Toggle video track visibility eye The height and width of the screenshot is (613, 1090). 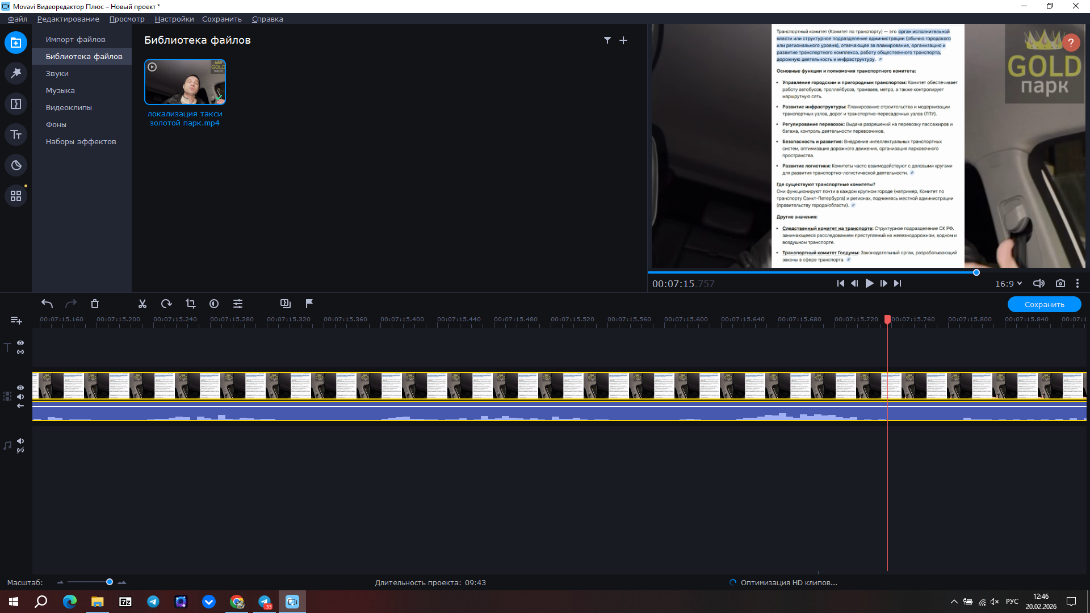point(20,388)
